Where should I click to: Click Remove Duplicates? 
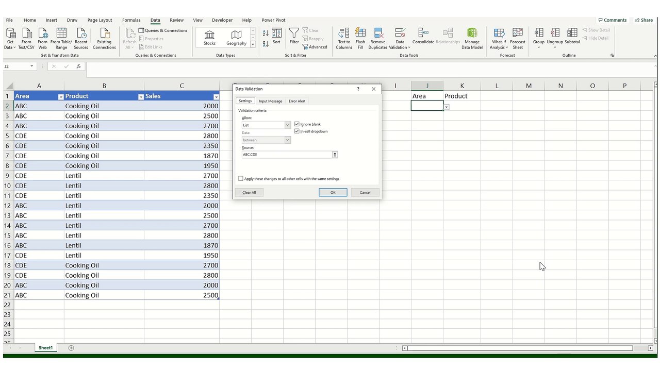point(378,39)
